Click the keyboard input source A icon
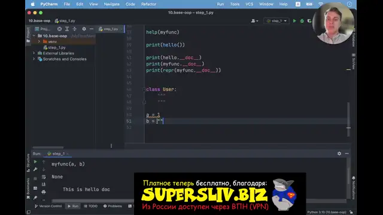This screenshot has height=215, width=383. [x=298, y=4]
